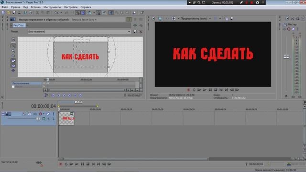Click the Pause button in bottom transport bar
Image resolution: width=306 pixels, height=172 pixels.
click(x=82, y=164)
